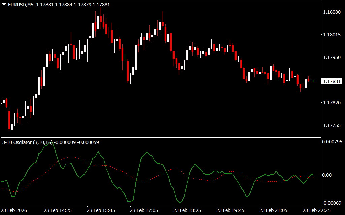The height and width of the screenshot is (215, 345).
Task: Click the 23 Feb 21:05 time marker
Action: coord(273,210)
